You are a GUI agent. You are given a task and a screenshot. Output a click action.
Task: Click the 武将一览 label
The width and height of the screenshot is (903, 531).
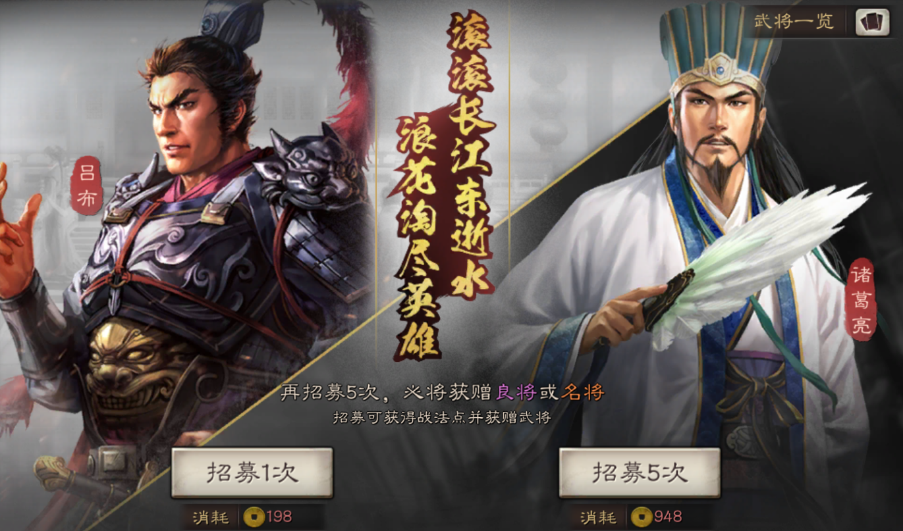point(794,21)
